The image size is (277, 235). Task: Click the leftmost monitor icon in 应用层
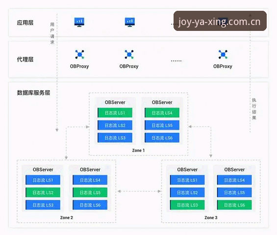tap(79, 22)
